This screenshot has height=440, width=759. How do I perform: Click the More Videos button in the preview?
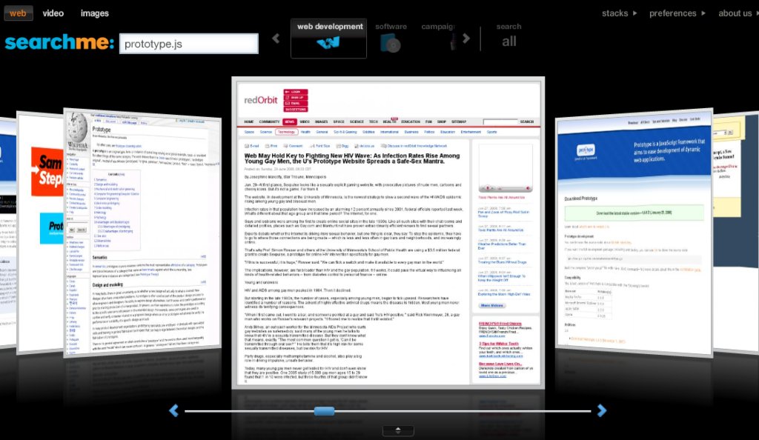click(x=492, y=306)
